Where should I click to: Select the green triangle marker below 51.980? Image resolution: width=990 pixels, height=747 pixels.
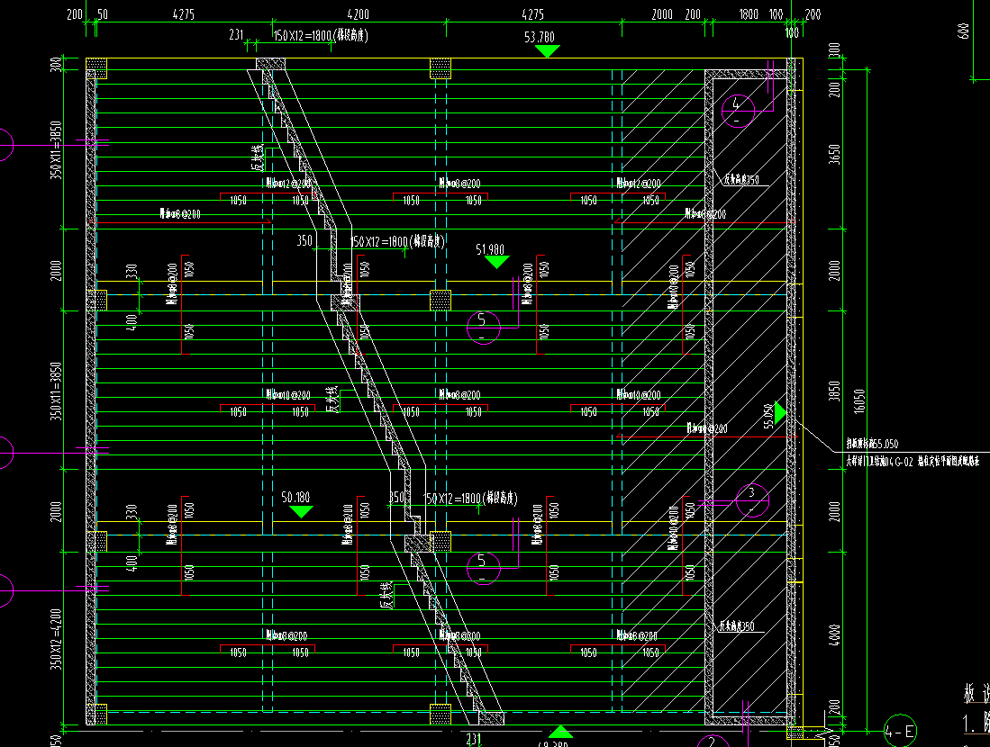[x=497, y=262]
